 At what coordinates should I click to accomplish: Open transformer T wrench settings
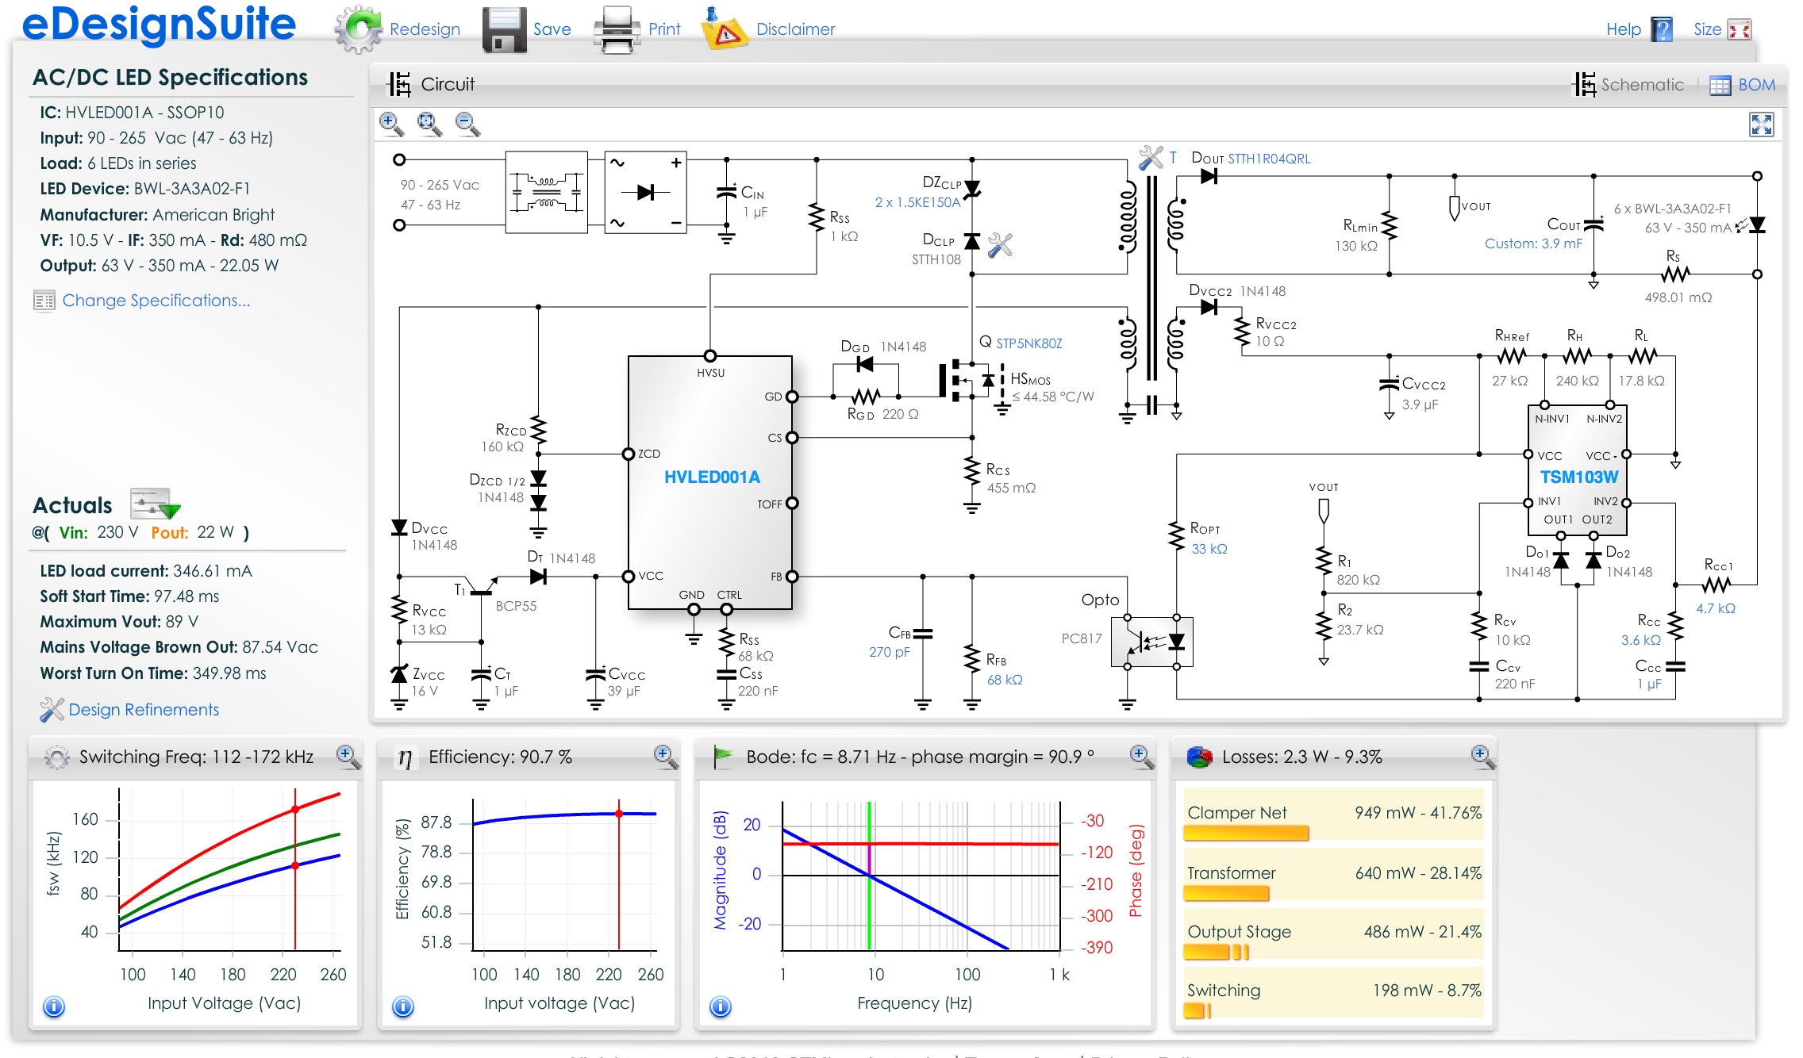point(1151,158)
